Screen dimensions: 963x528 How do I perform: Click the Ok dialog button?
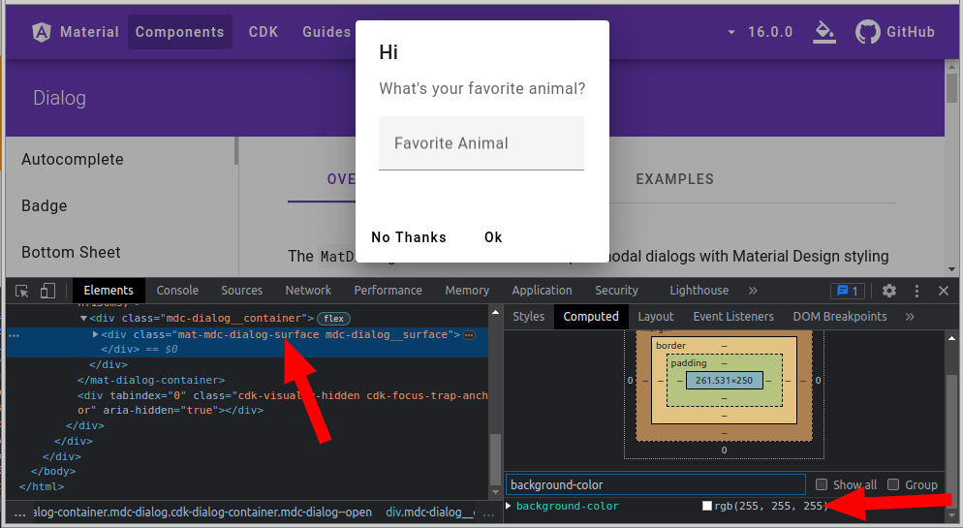[x=493, y=237]
